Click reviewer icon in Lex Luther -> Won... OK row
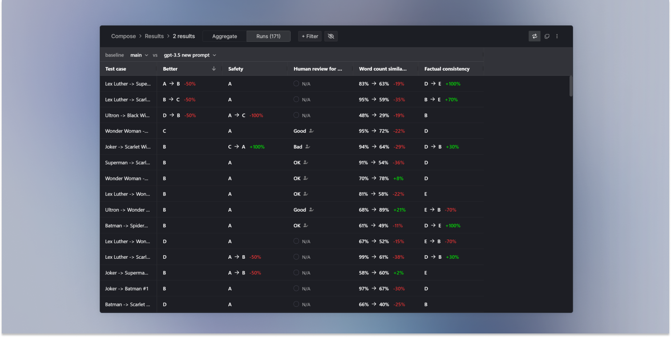671x337 pixels. pos(306,194)
